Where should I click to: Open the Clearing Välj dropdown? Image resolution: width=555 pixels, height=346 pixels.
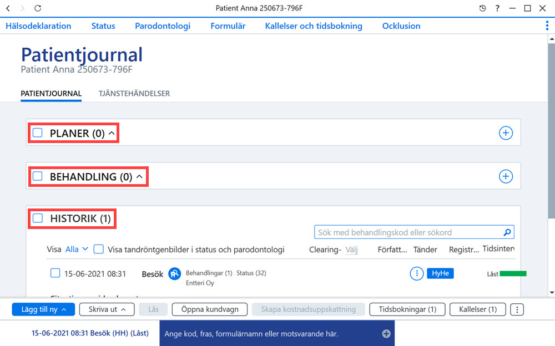[x=351, y=250]
